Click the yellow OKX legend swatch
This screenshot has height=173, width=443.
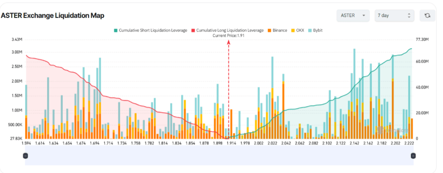293,30
